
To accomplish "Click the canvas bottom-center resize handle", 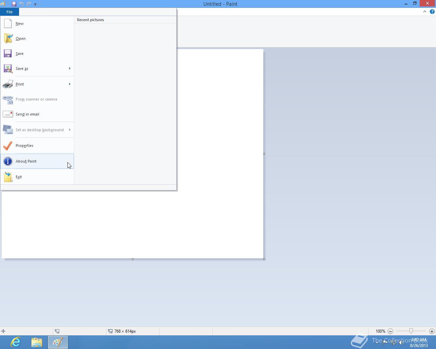I will pyautogui.click(x=133, y=259).
